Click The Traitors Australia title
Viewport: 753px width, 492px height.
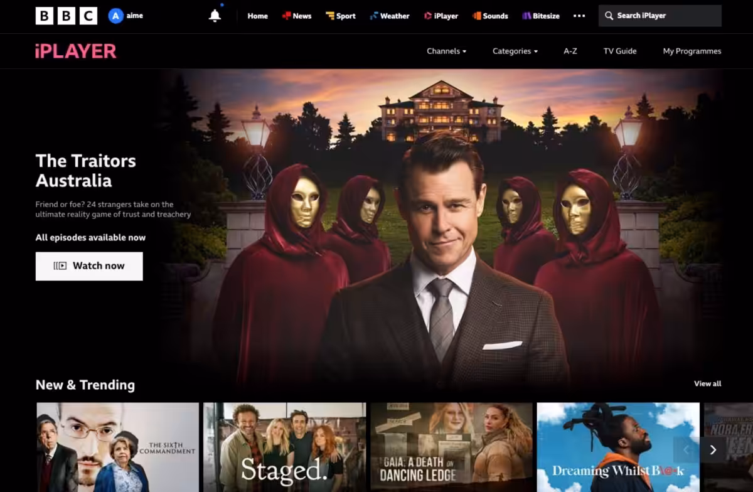click(x=86, y=171)
